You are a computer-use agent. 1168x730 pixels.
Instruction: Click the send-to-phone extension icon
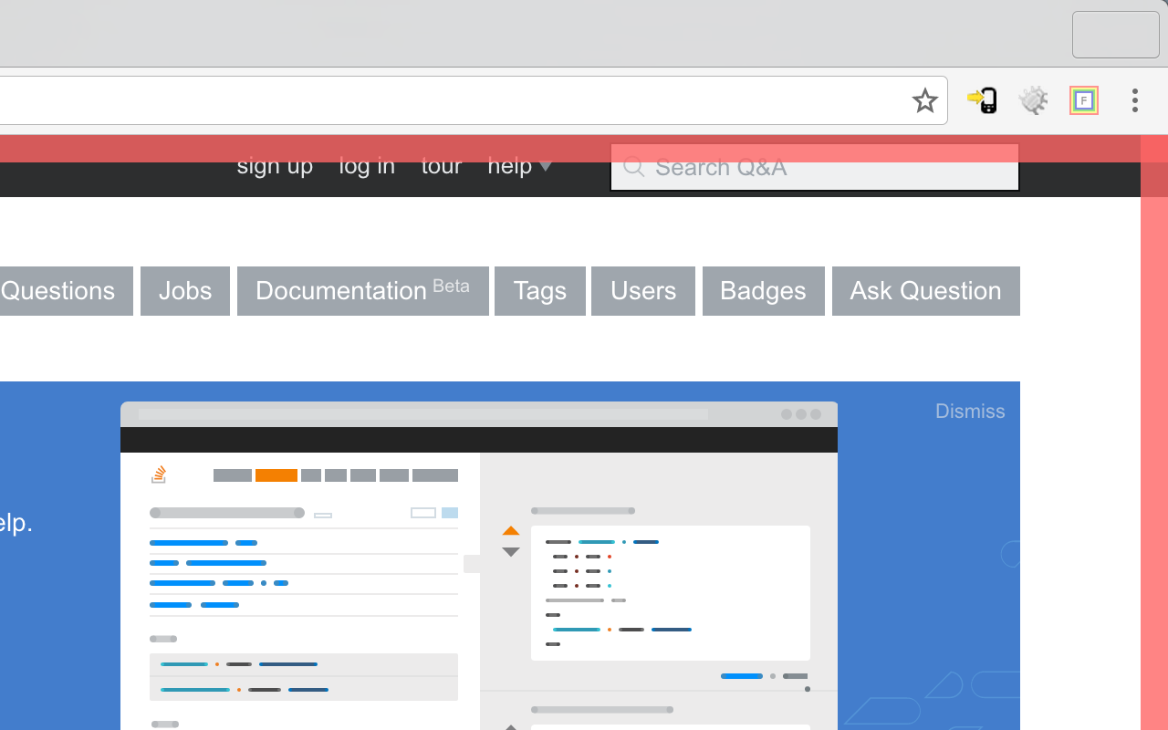pyautogui.click(x=983, y=100)
